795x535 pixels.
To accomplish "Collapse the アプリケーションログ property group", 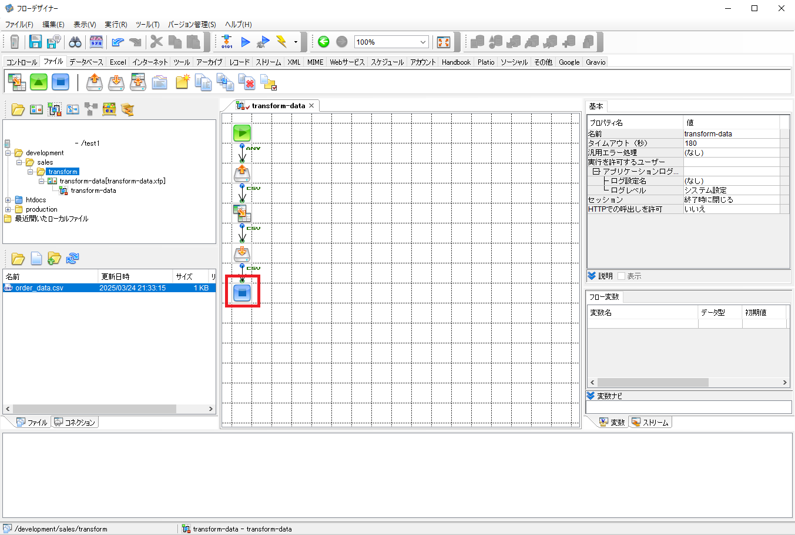I will 596,172.
